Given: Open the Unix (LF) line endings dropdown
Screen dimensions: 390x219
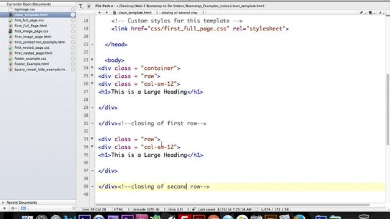Looking at the screenshot, I should tap(179, 209).
